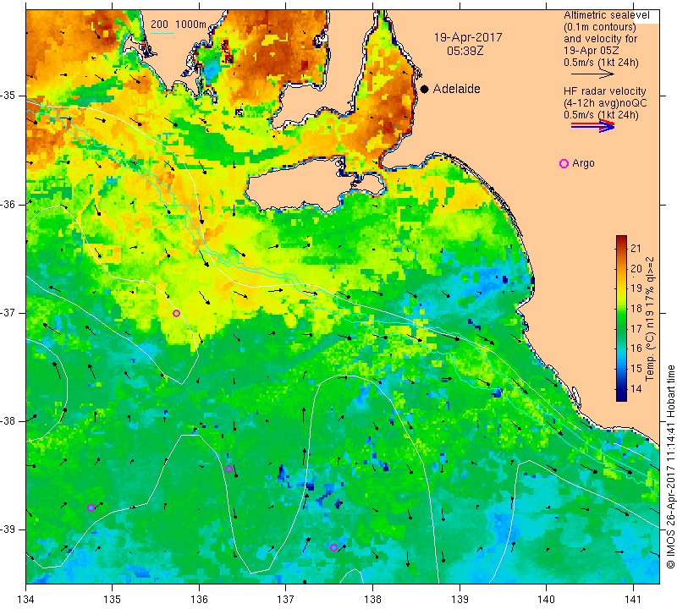
Task: Click the 134 longitude axis label
Action: point(26,600)
